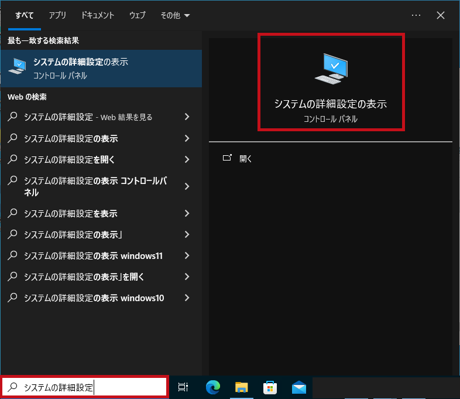This screenshot has height=399, width=460.
Task: Expand arrow for システムの詳細設定 - Web 結果を見る
Action: [x=187, y=117]
